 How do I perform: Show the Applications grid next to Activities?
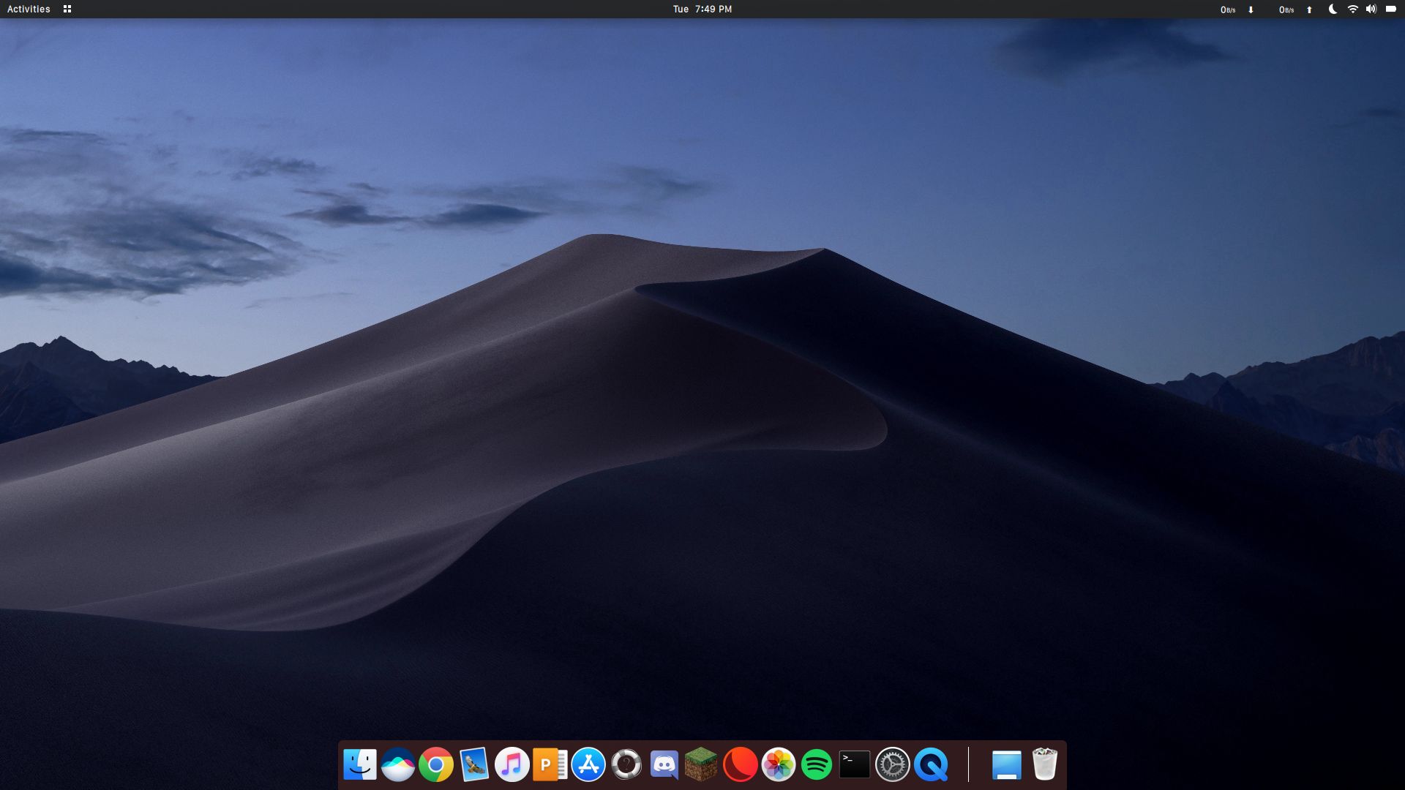67,10
